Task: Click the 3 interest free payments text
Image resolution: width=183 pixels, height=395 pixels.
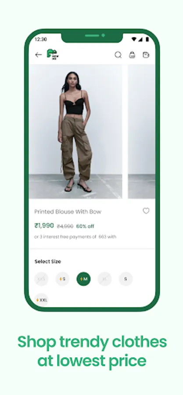Action: [x=75, y=237]
